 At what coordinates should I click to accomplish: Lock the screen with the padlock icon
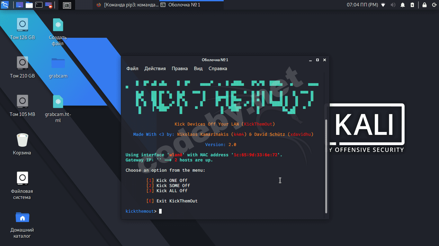click(x=425, y=5)
